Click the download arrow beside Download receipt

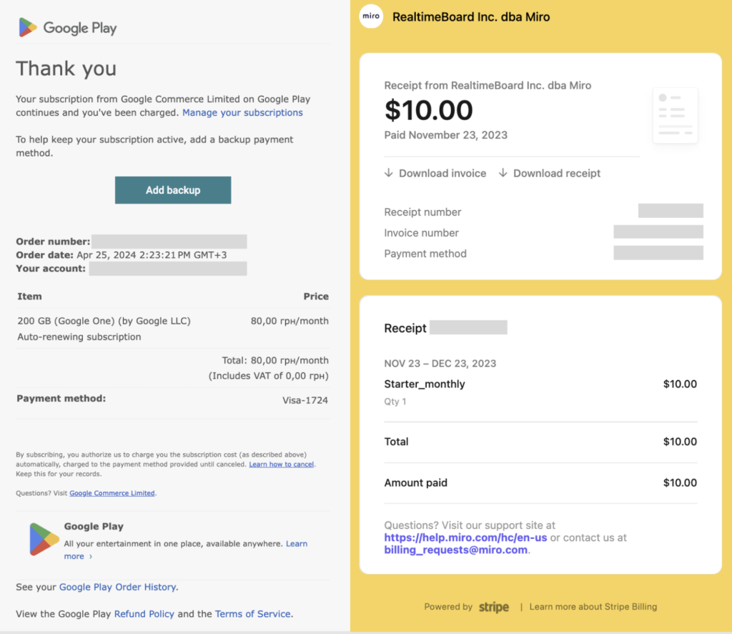click(503, 173)
